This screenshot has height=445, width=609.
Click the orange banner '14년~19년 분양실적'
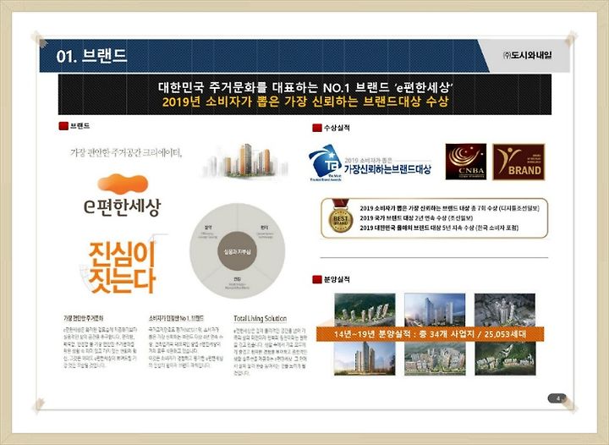click(430, 334)
